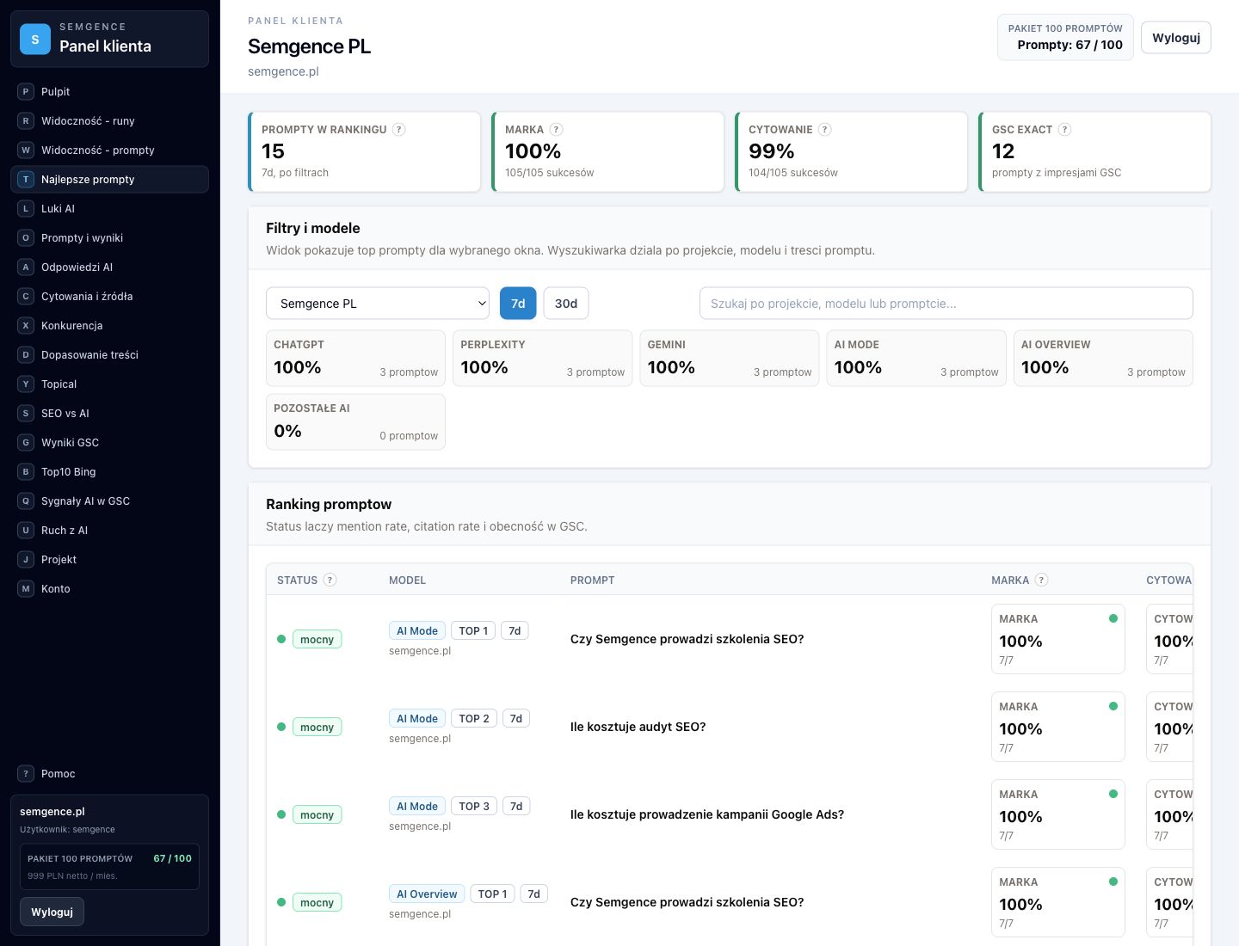Image resolution: width=1239 pixels, height=946 pixels.
Task: Click the J icon for Projekt
Action: (x=26, y=559)
